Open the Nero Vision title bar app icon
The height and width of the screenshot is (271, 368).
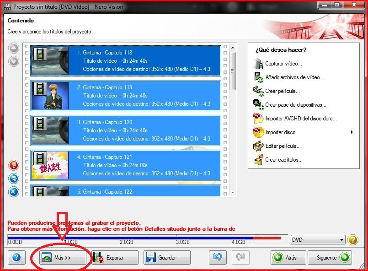7,6
